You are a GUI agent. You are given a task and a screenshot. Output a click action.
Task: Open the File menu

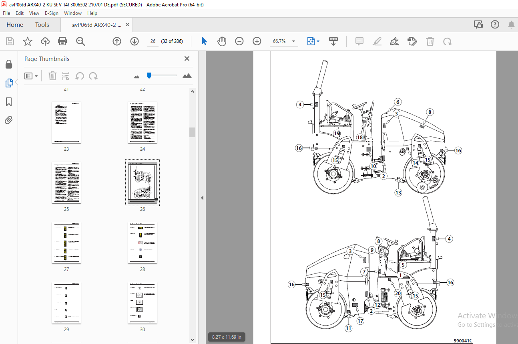point(6,13)
